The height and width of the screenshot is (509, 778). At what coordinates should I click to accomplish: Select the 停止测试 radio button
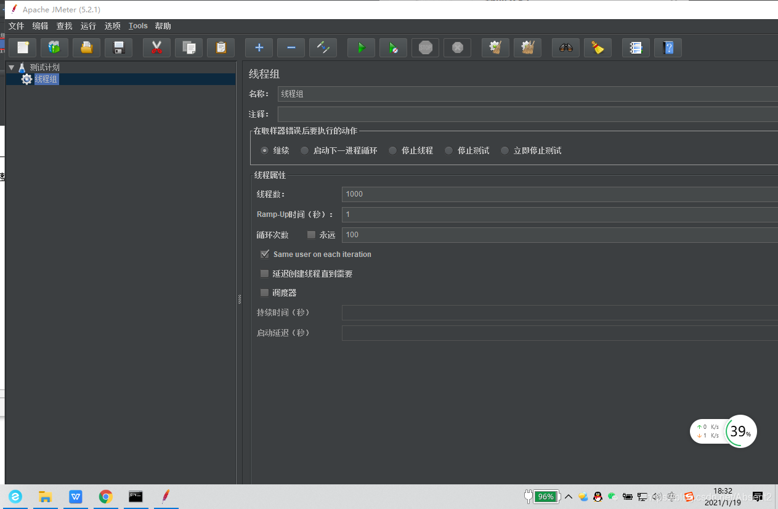[448, 150]
